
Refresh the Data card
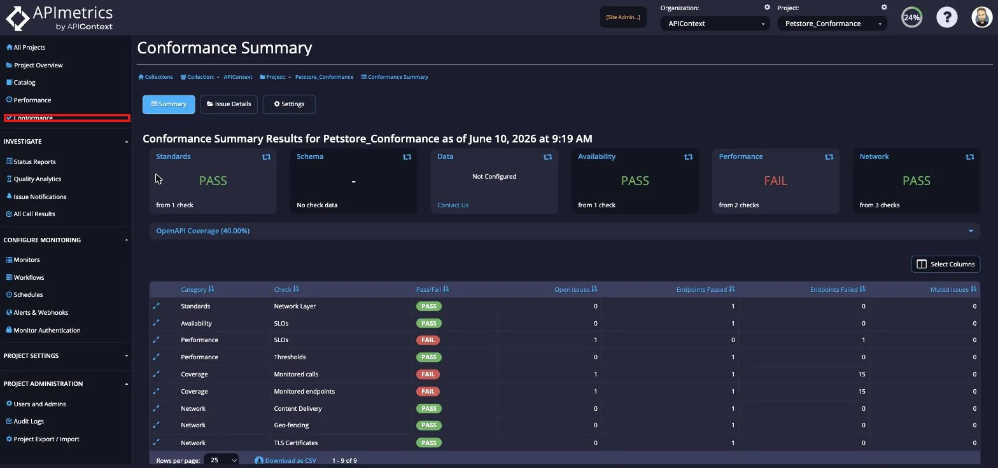(547, 156)
